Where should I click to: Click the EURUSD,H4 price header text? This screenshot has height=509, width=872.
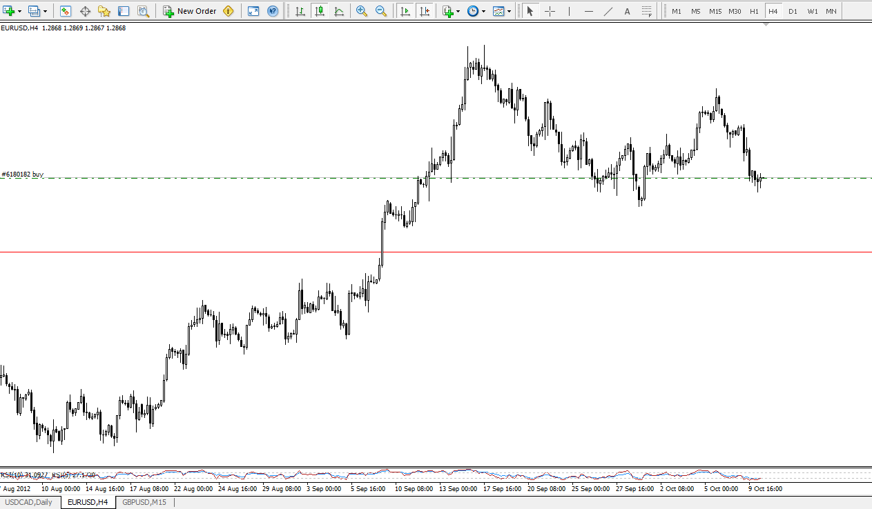tap(64, 28)
